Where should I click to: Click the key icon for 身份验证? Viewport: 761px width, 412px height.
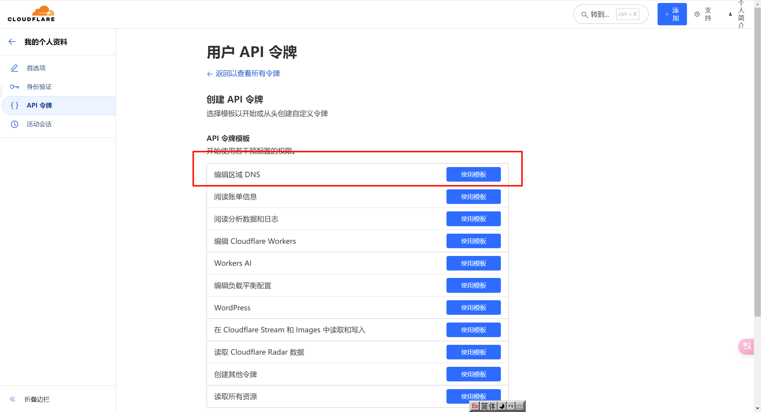point(14,87)
